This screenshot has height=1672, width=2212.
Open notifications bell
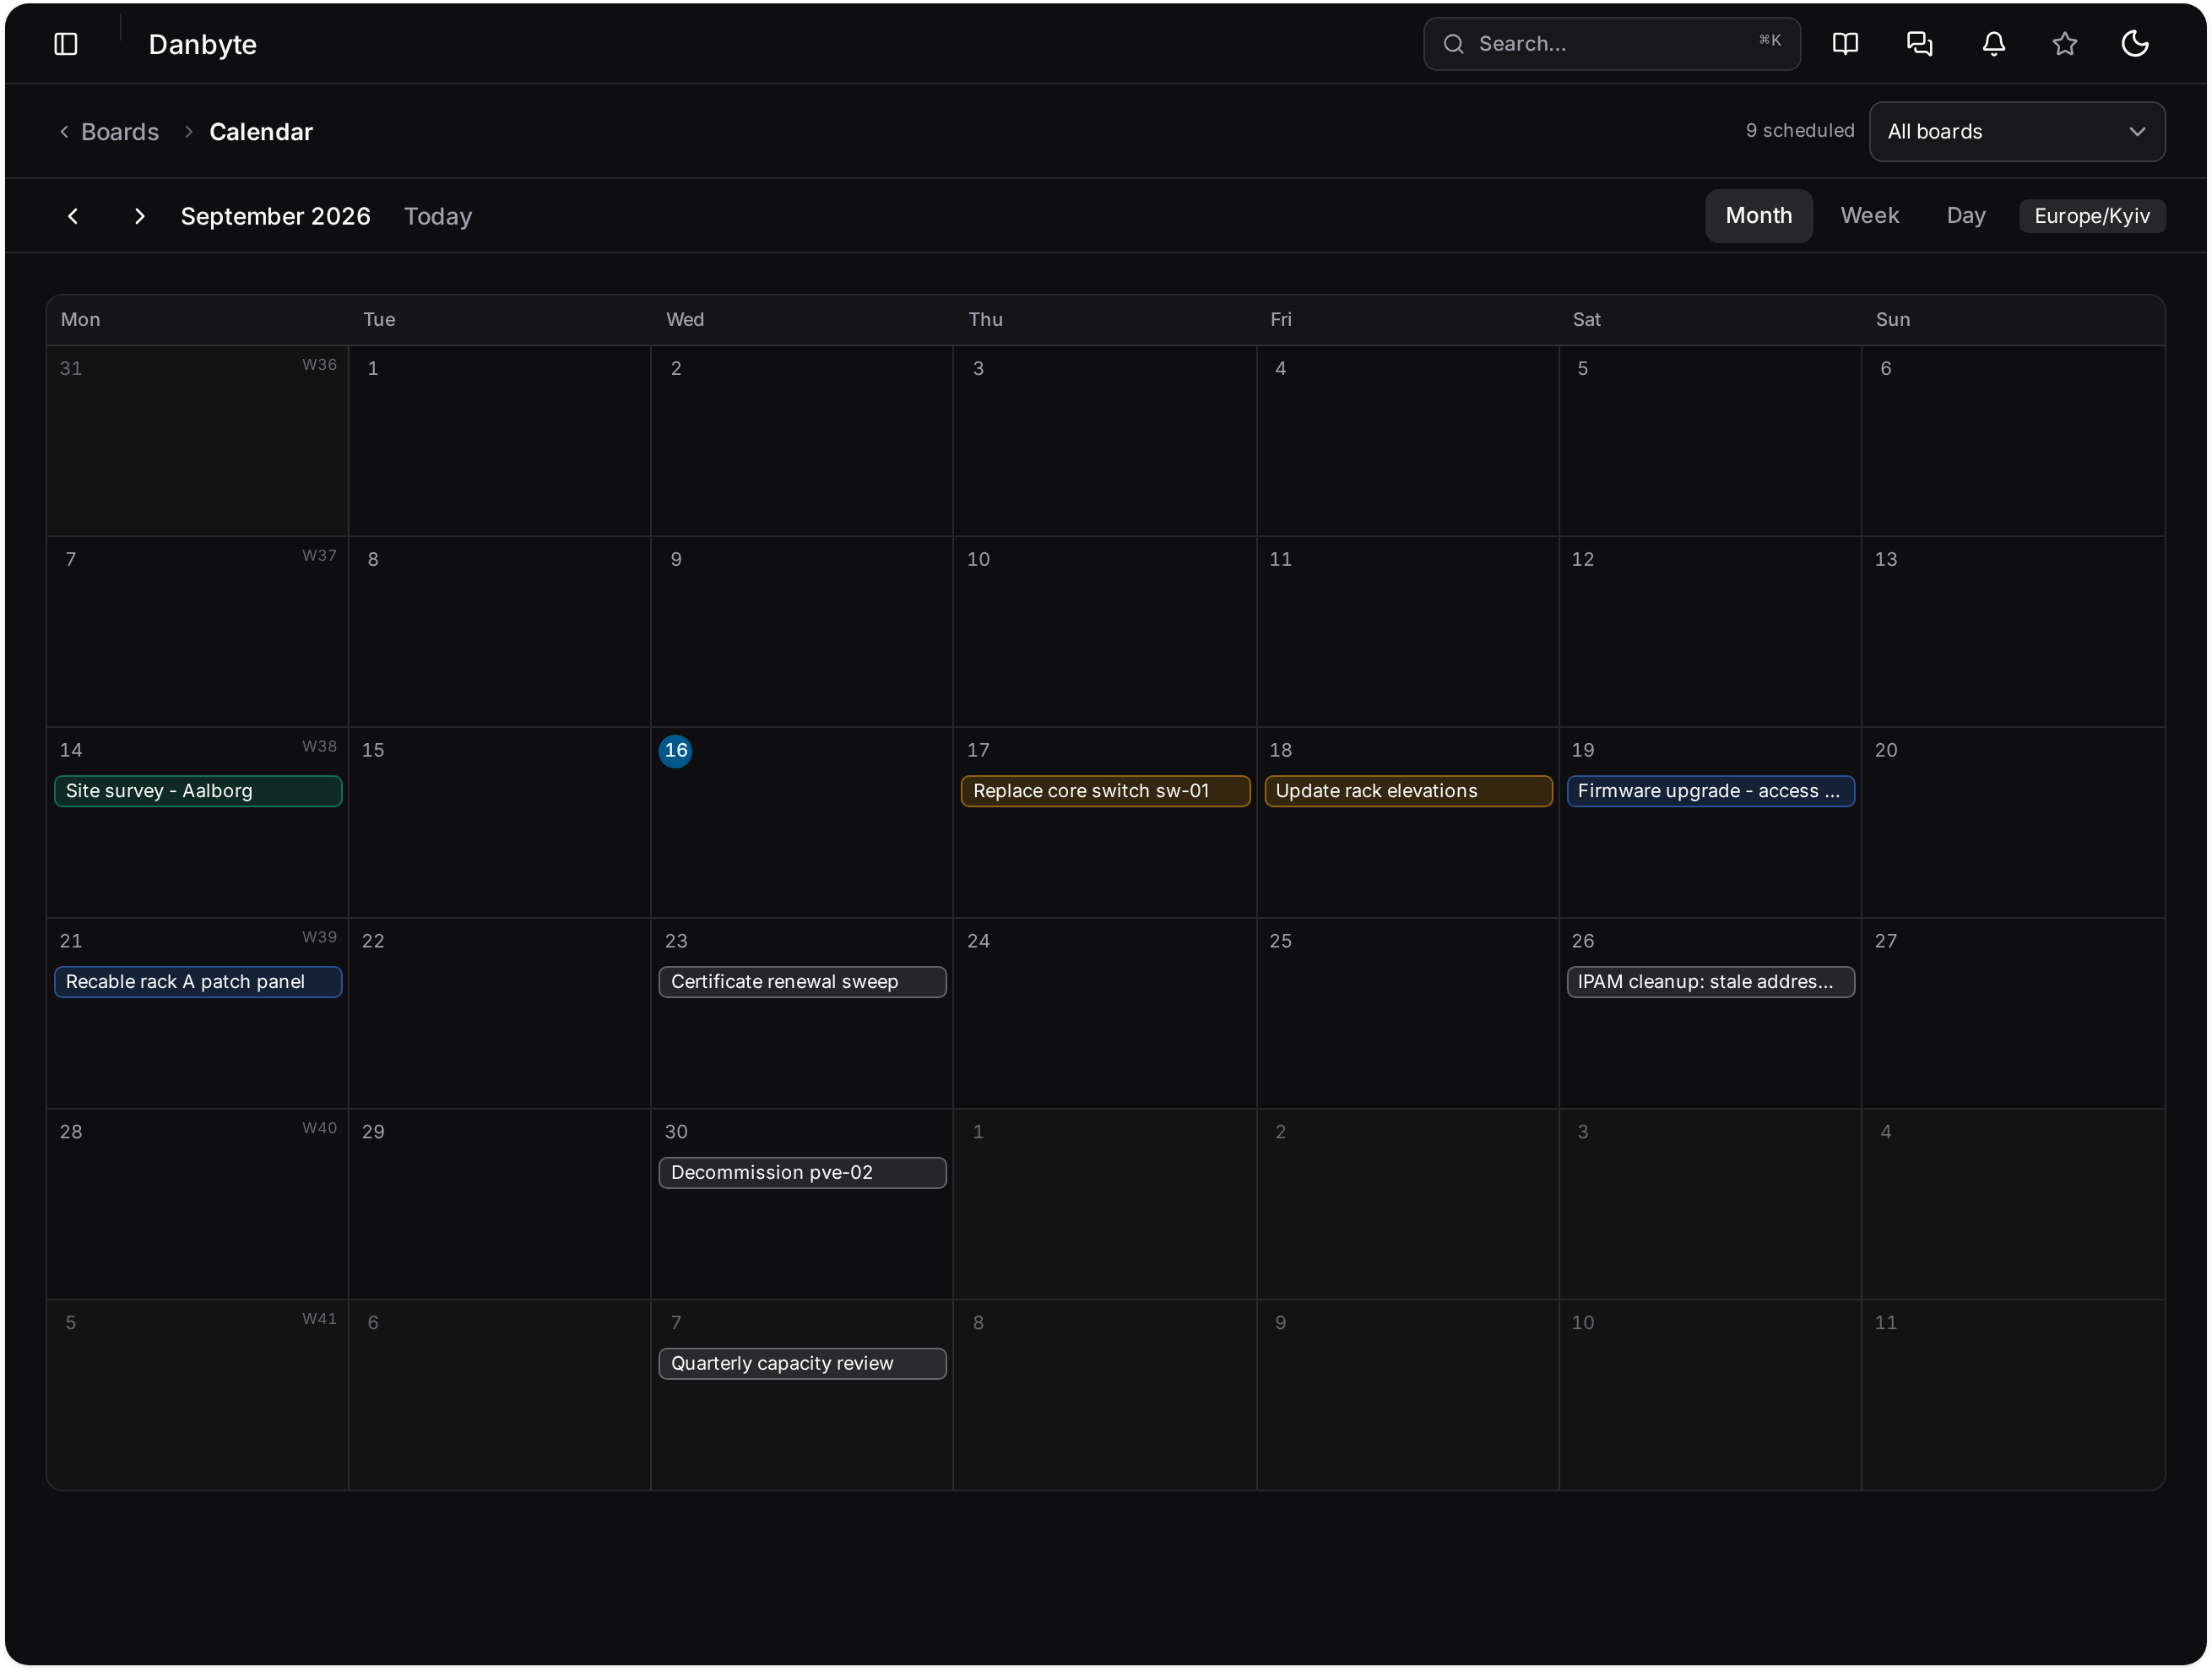[x=1993, y=44]
